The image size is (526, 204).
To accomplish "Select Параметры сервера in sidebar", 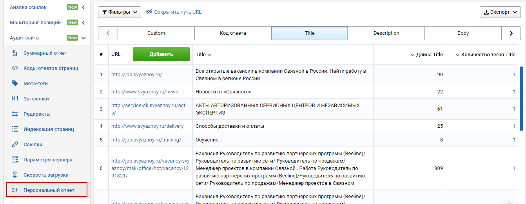I will tap(48, 159).
